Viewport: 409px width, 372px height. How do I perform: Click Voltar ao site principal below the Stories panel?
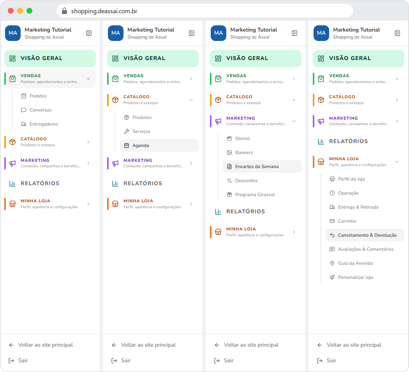click(247, 345)
